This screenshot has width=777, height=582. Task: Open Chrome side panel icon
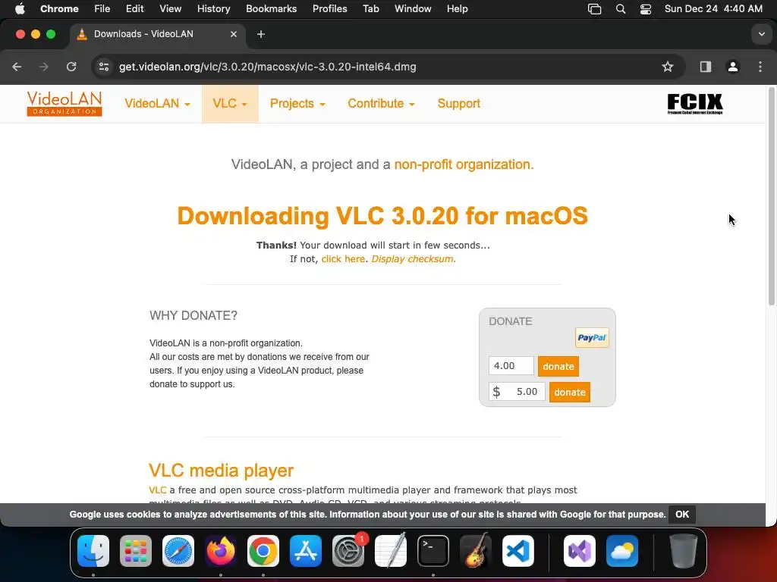click(x=706, y=67)
